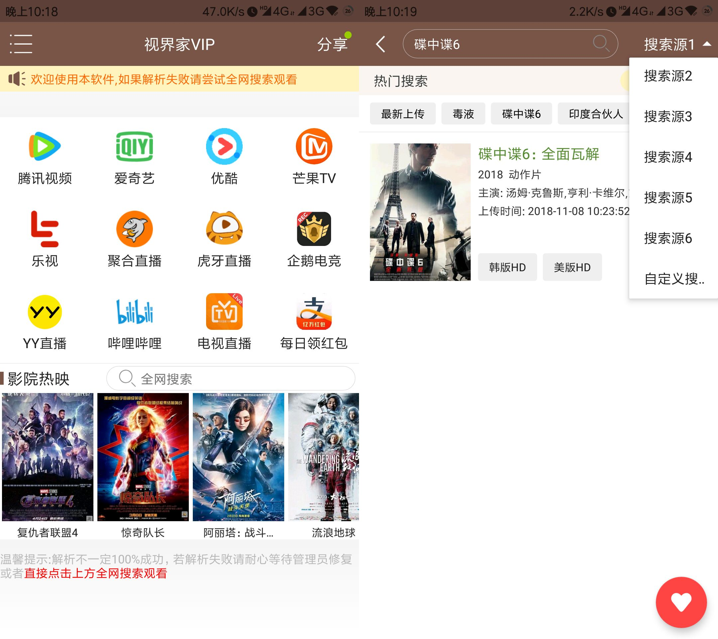Tap the 毒液 hot search tag
The image size is (718, 639).
point(463,114)
